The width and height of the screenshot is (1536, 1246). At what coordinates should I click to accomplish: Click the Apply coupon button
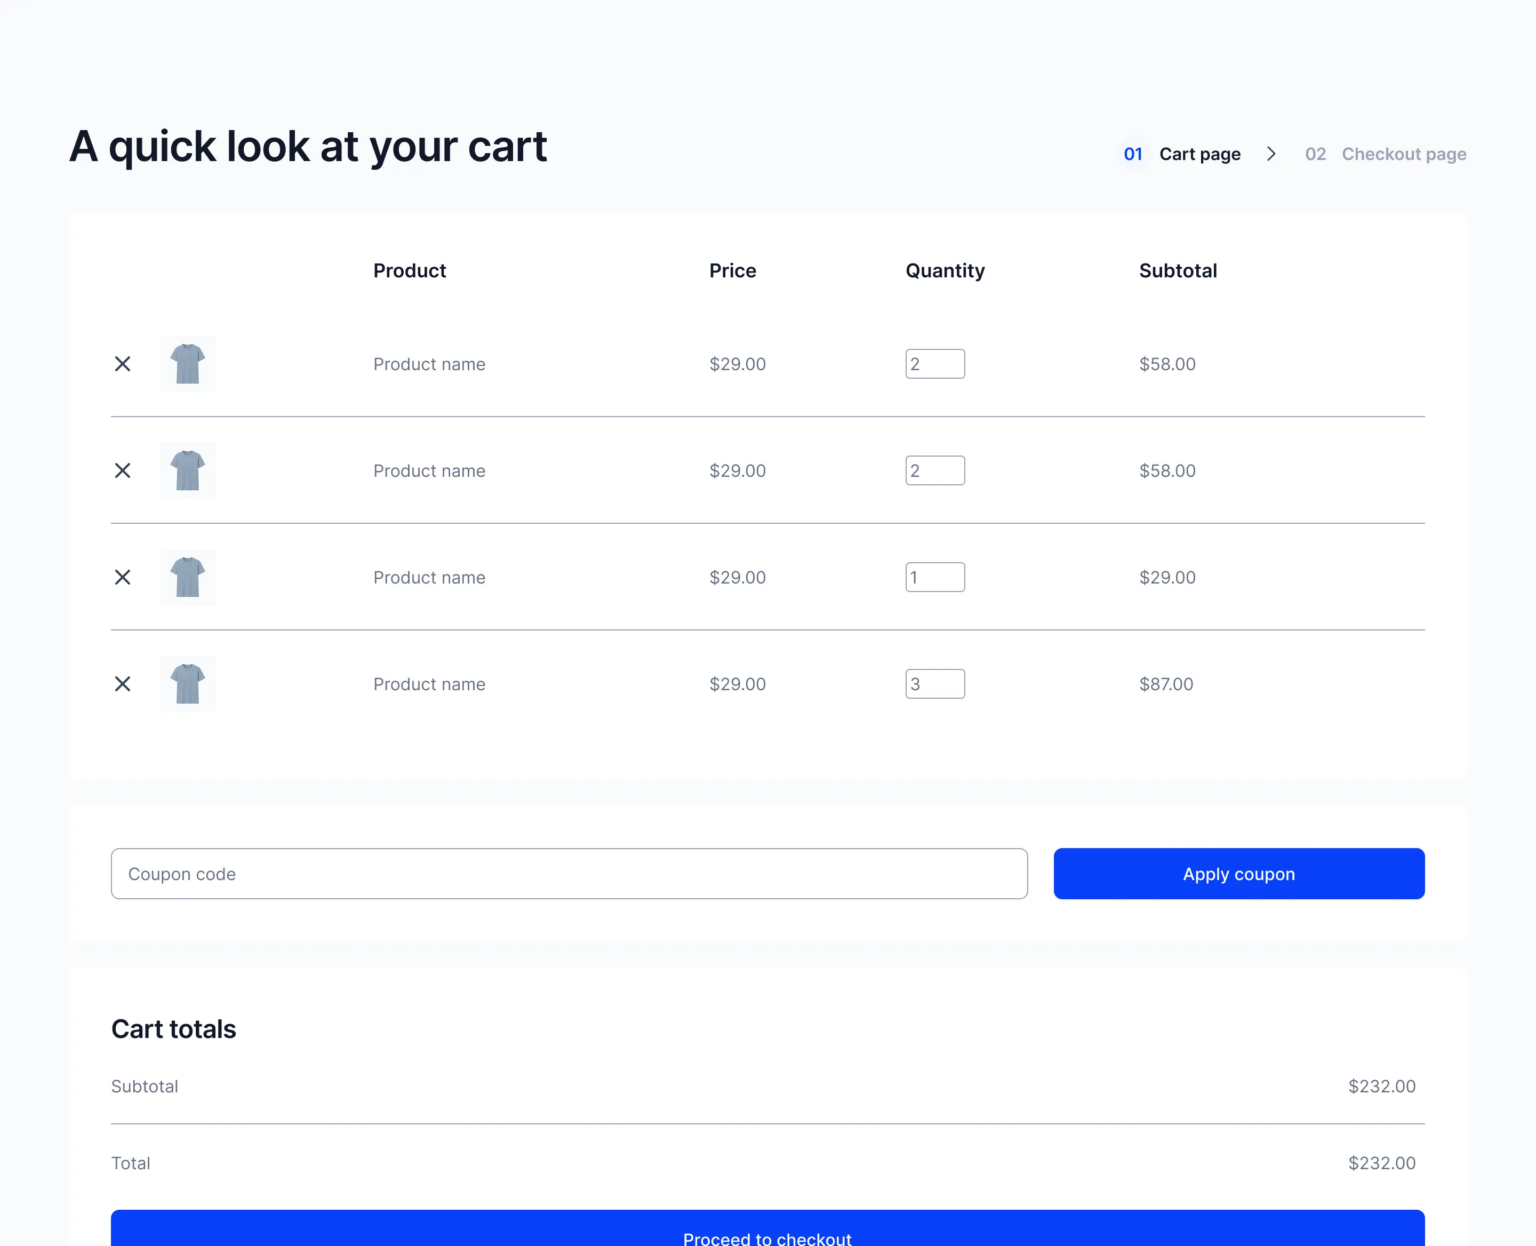click(1239, 874)
